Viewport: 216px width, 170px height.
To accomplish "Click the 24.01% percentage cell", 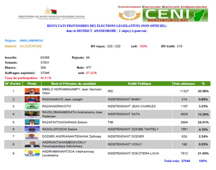I will [x=203, y=122].
